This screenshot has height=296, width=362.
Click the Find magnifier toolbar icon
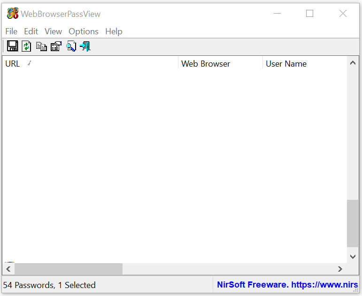71,46
